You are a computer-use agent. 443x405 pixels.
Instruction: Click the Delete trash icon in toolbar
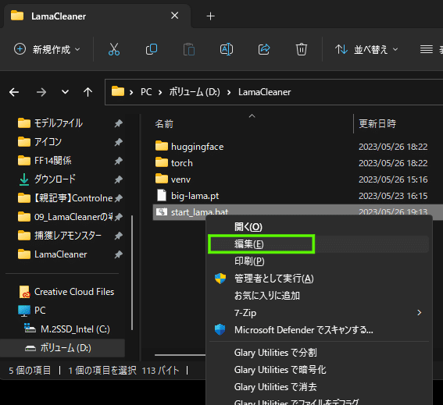[301, 49]
